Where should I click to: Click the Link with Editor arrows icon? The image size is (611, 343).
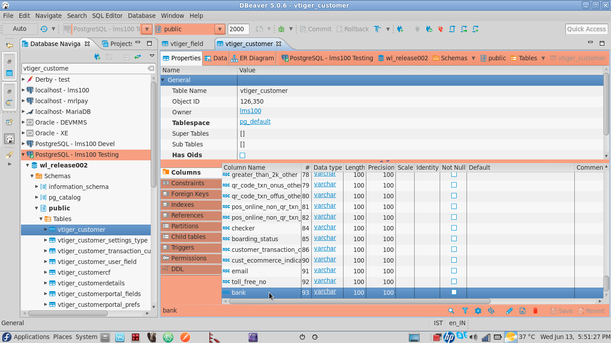click(138, 57)
